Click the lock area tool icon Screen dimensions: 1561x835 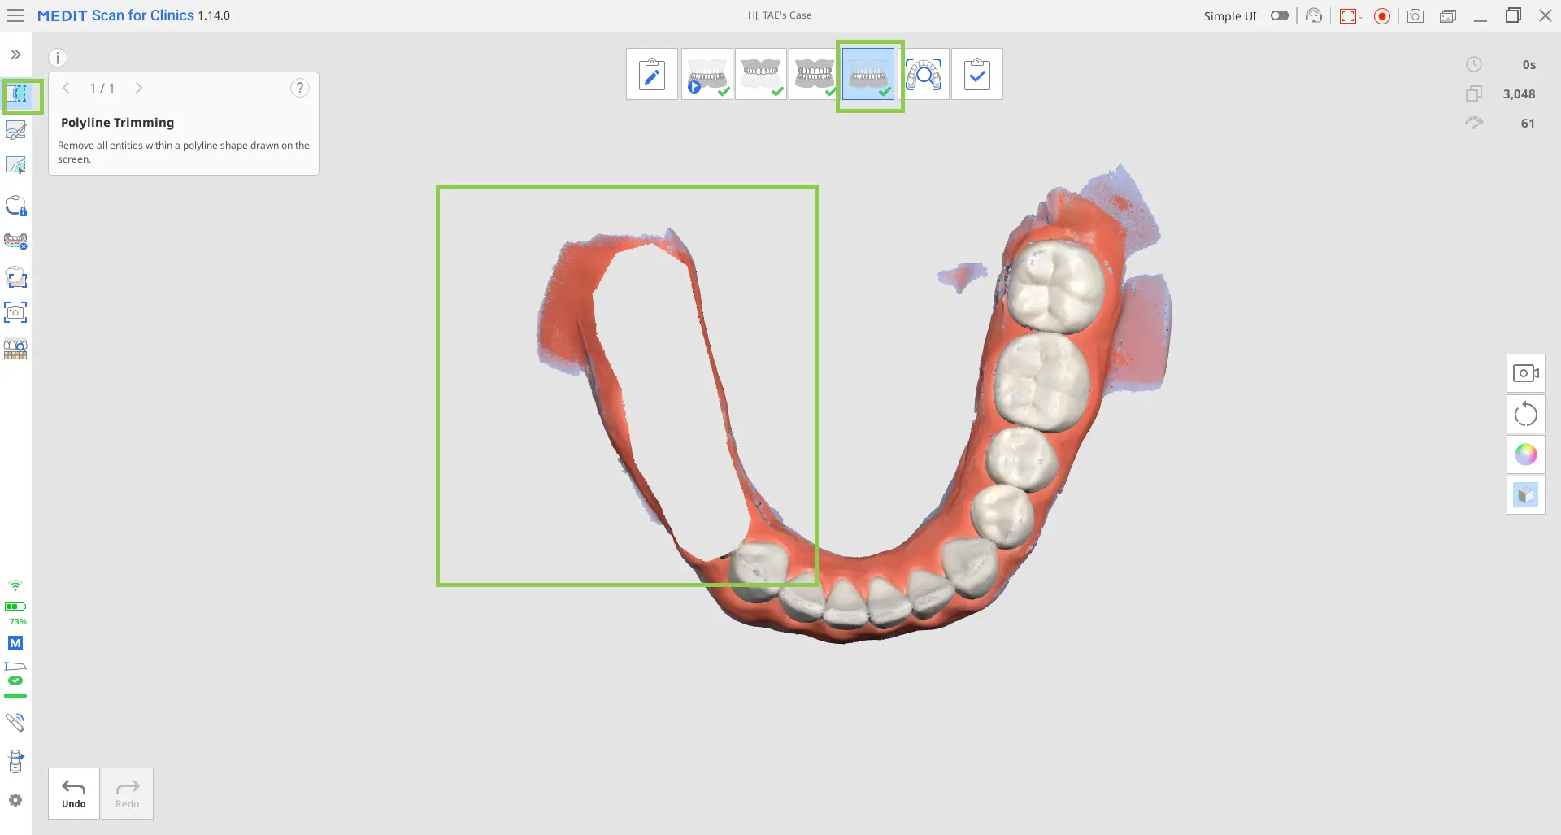coord(15,206)
